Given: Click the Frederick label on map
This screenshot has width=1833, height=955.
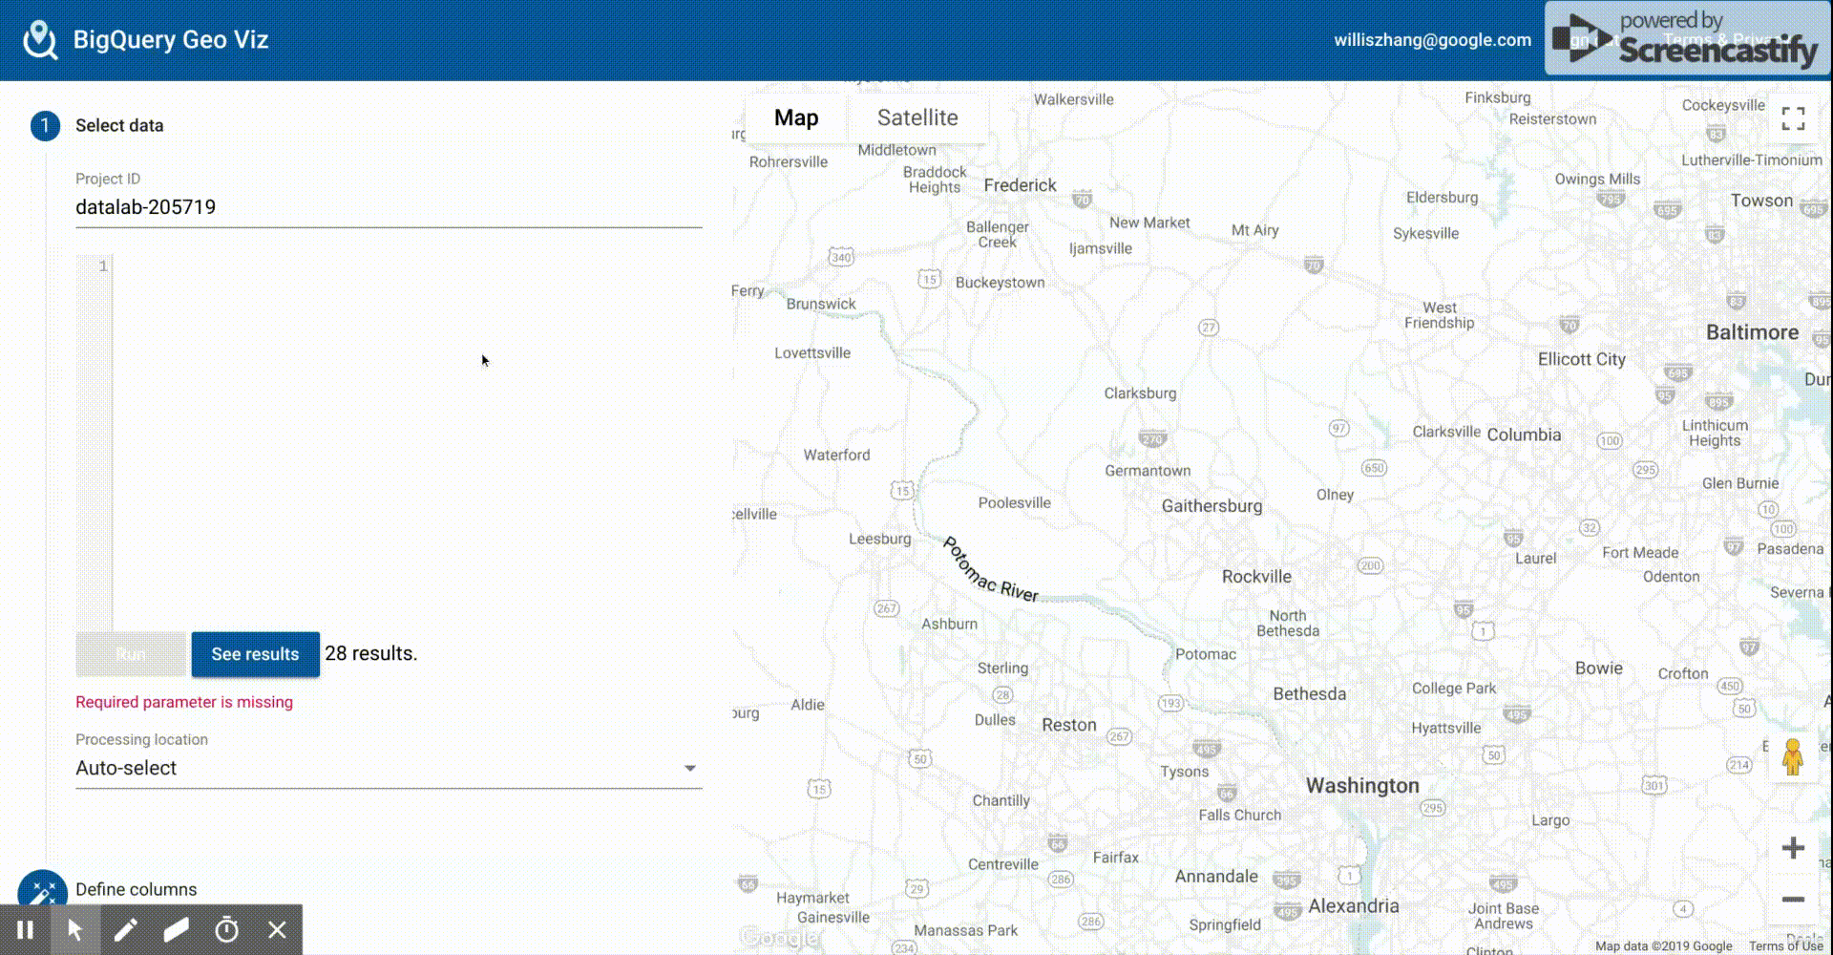Looking at the screenshot, I should pos(1020,185).
